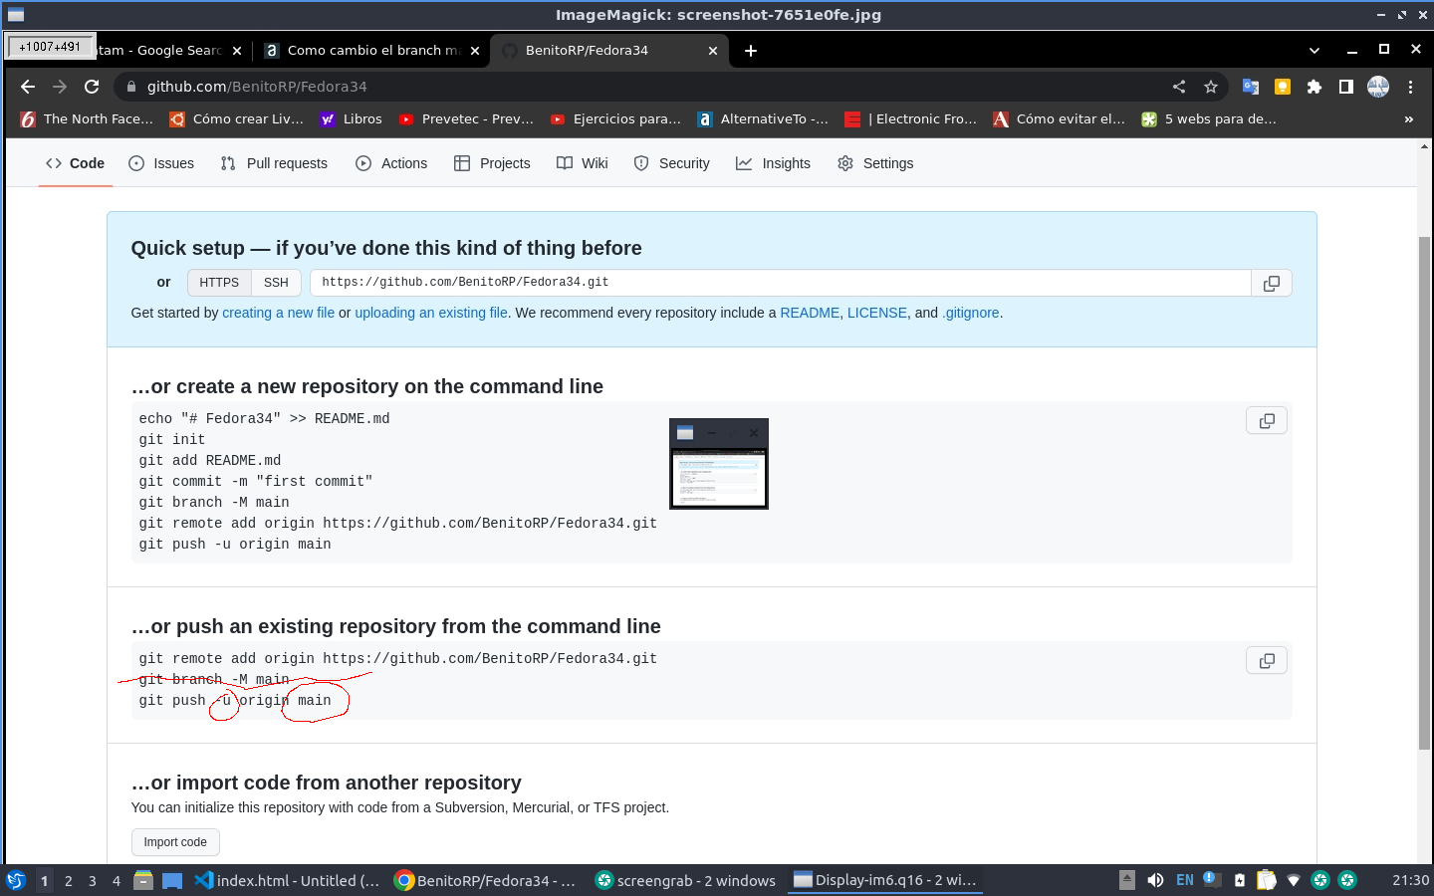This screenshot has height=896, width=1434.
Task: Open a new tab with the plus button
Action: [x=751, y=51]
